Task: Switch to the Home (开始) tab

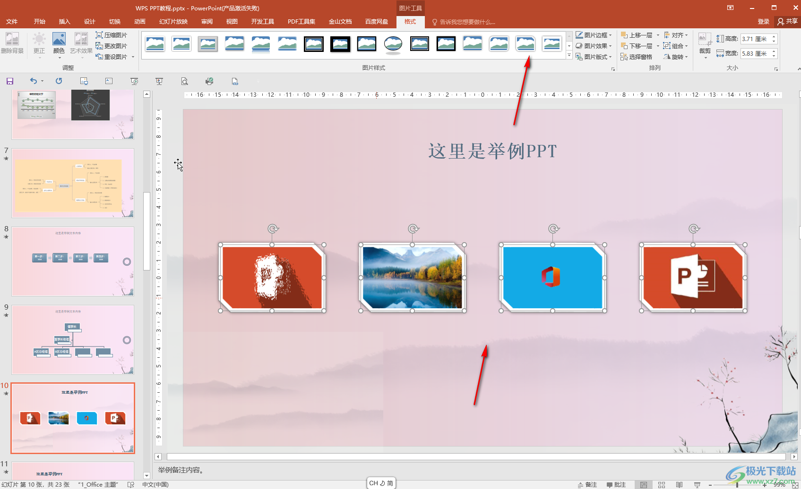Action: click(40, 22)
